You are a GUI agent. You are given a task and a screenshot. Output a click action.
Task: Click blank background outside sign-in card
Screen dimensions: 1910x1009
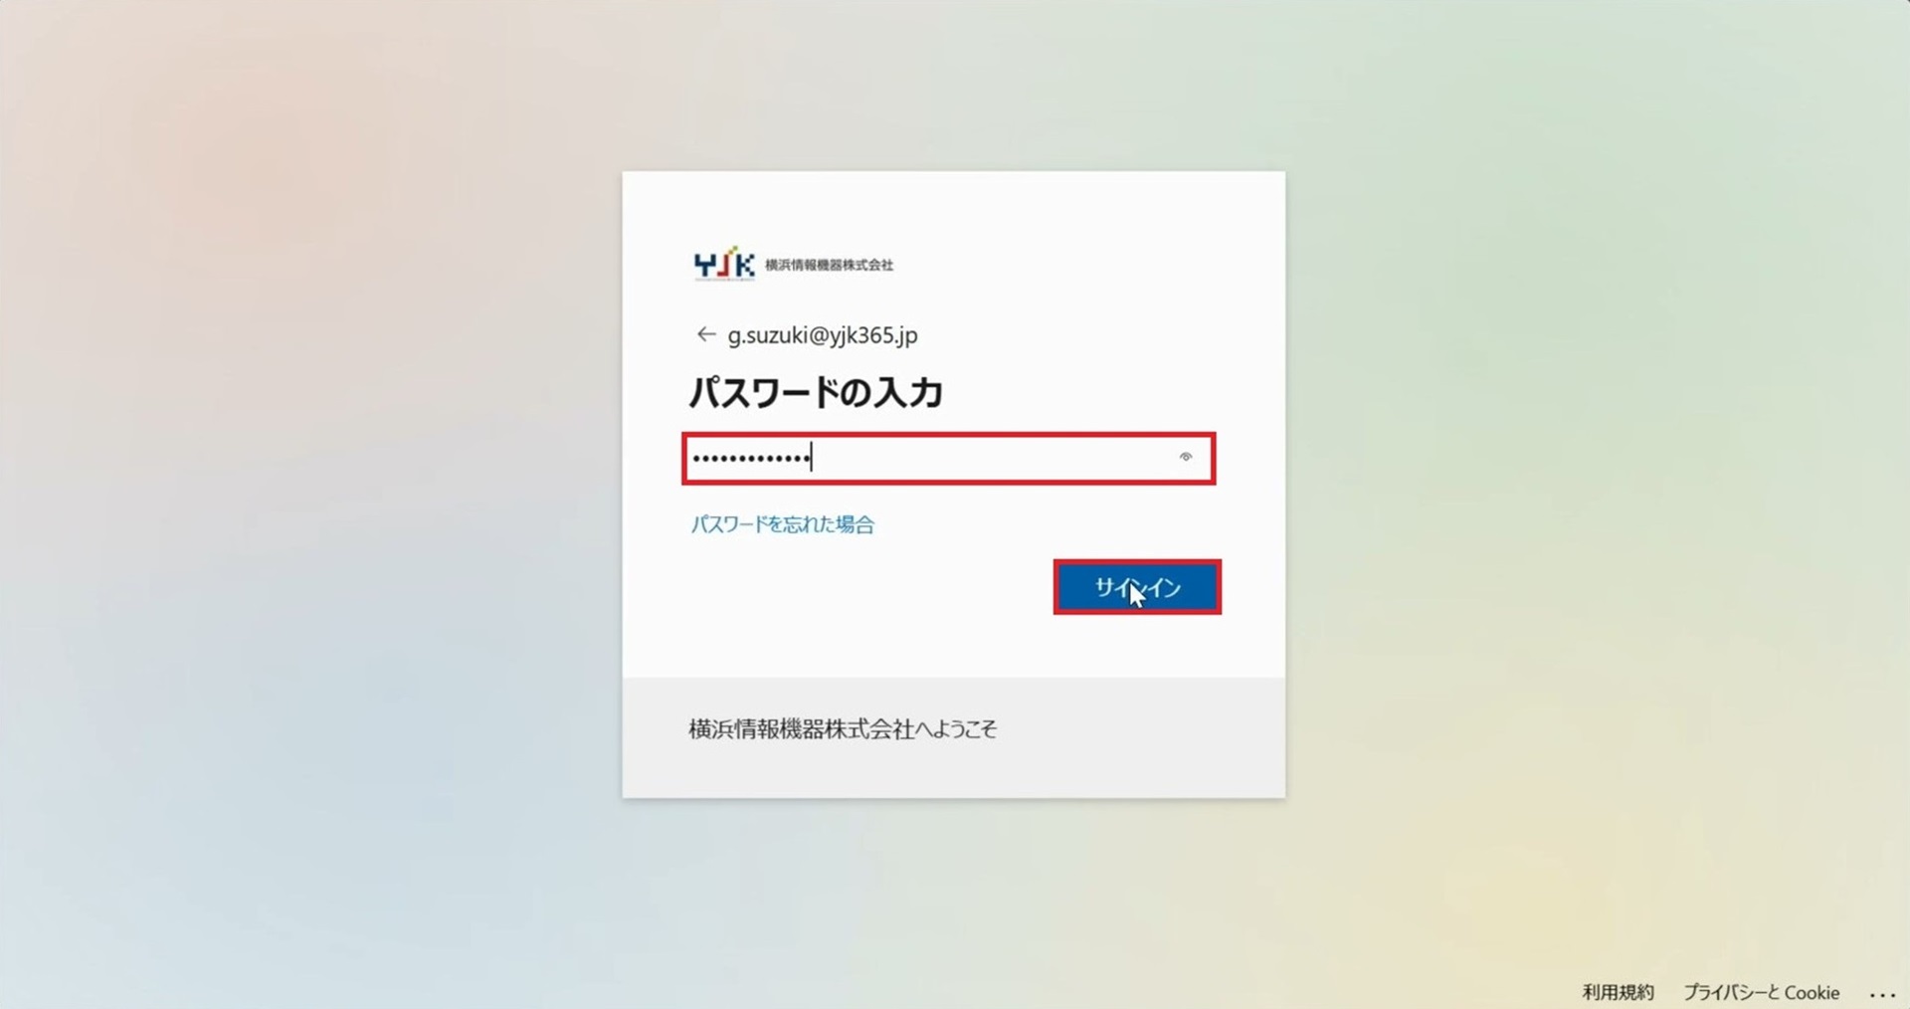(x=298, y=498)
